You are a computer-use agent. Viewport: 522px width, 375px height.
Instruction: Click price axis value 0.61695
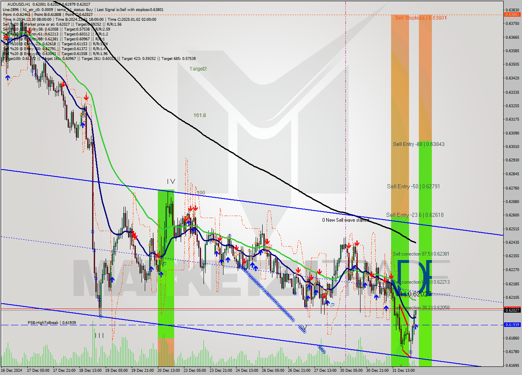[513, 365]
